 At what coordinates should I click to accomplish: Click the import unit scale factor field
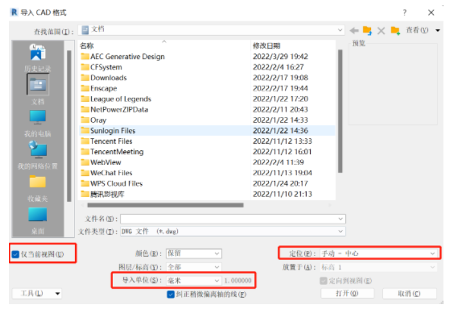click(237, 280)
